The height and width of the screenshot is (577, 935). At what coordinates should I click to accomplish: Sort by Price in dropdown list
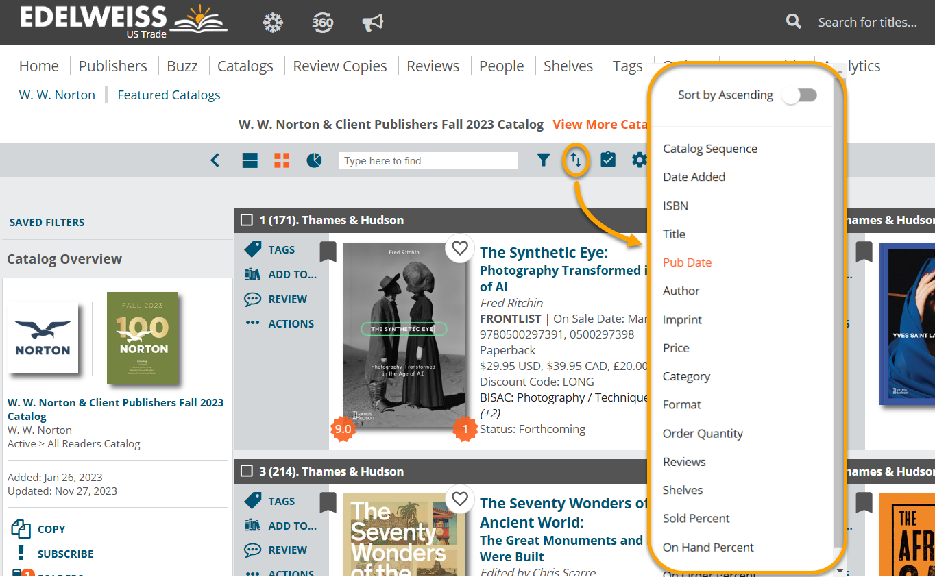click(676, 348)
